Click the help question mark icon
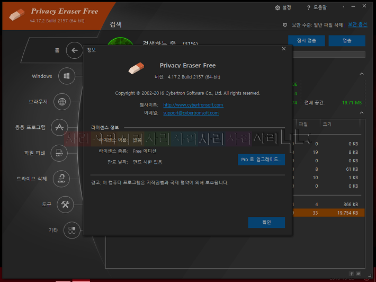The image size is (376, 282). click(308, 8)
